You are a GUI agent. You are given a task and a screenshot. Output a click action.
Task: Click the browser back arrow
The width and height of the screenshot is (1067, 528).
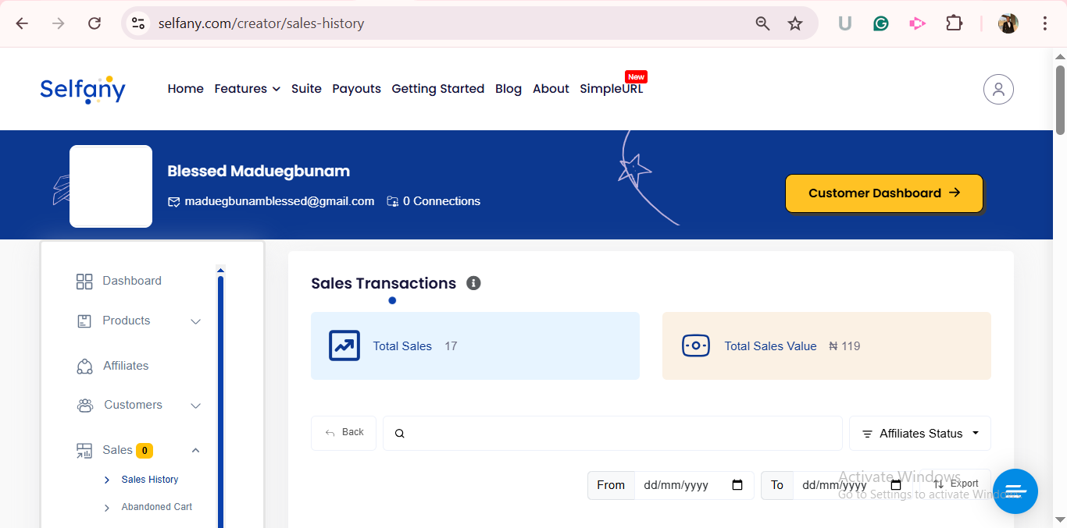(x=22, y=23)
